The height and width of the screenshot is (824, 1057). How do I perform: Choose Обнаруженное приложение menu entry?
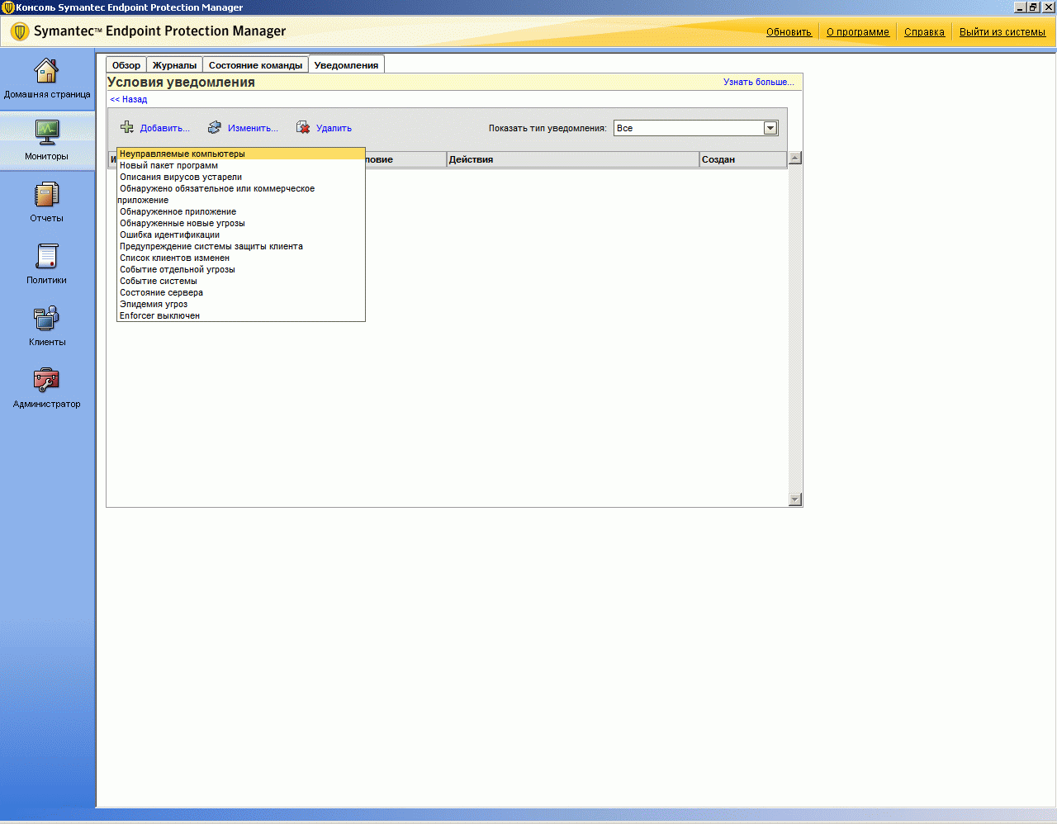tap(241, 211)
